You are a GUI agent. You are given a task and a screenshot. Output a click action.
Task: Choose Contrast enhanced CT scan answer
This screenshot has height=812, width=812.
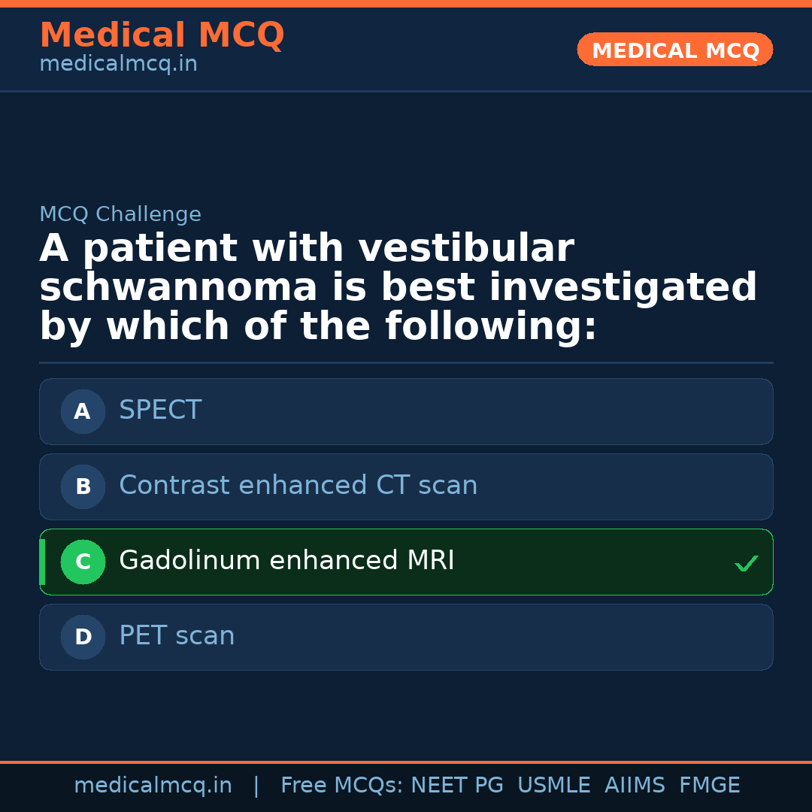(298, 486)
